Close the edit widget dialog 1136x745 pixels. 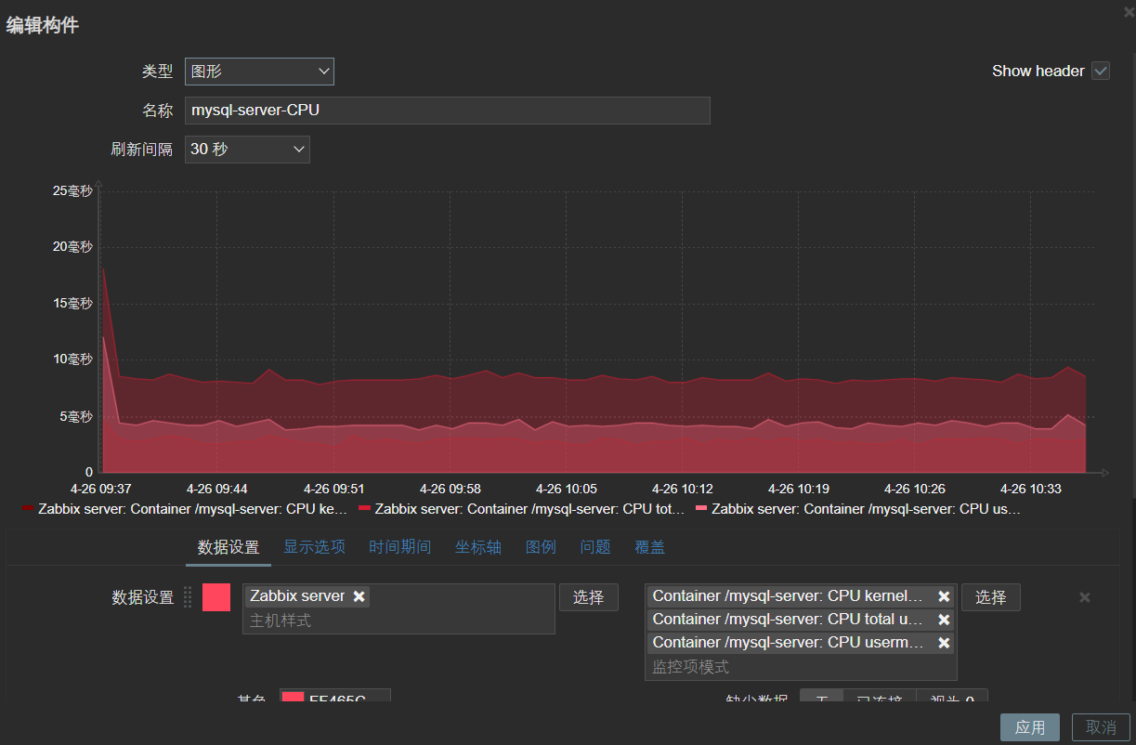click(1129, 11)
